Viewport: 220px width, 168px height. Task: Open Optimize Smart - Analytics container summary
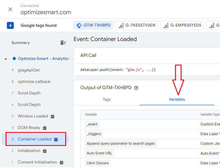point(43,59)
